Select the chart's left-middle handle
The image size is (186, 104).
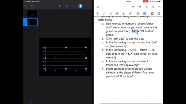coord(45,58)
